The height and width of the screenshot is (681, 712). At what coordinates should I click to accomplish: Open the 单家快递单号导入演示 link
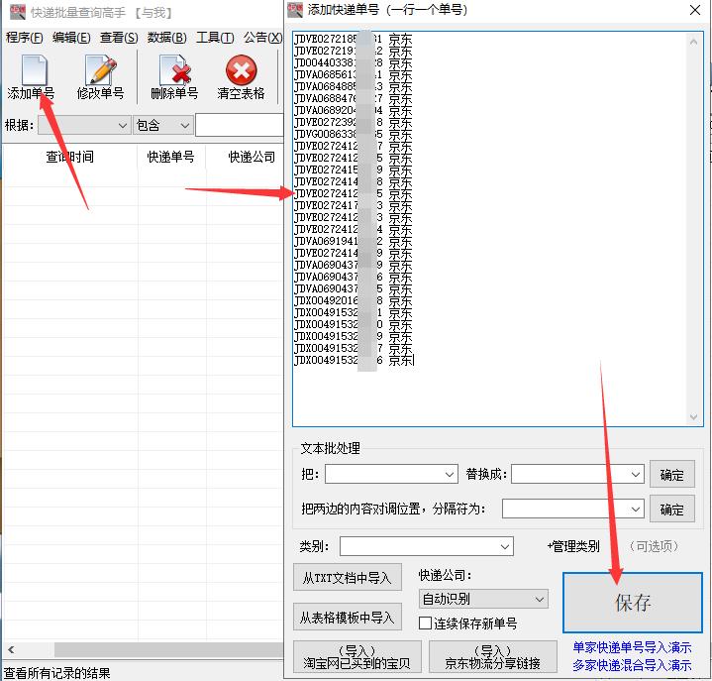632,647
